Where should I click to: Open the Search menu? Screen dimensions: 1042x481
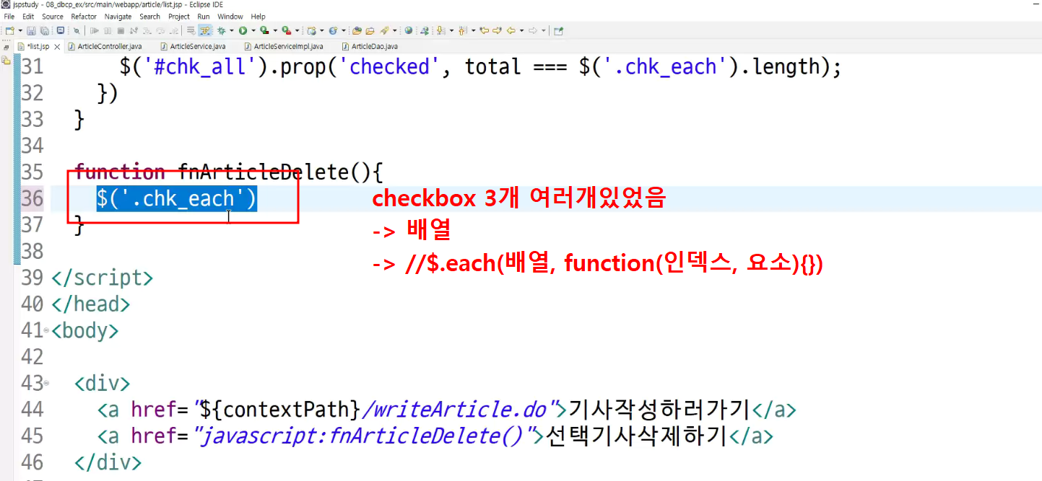coord(149,16)
